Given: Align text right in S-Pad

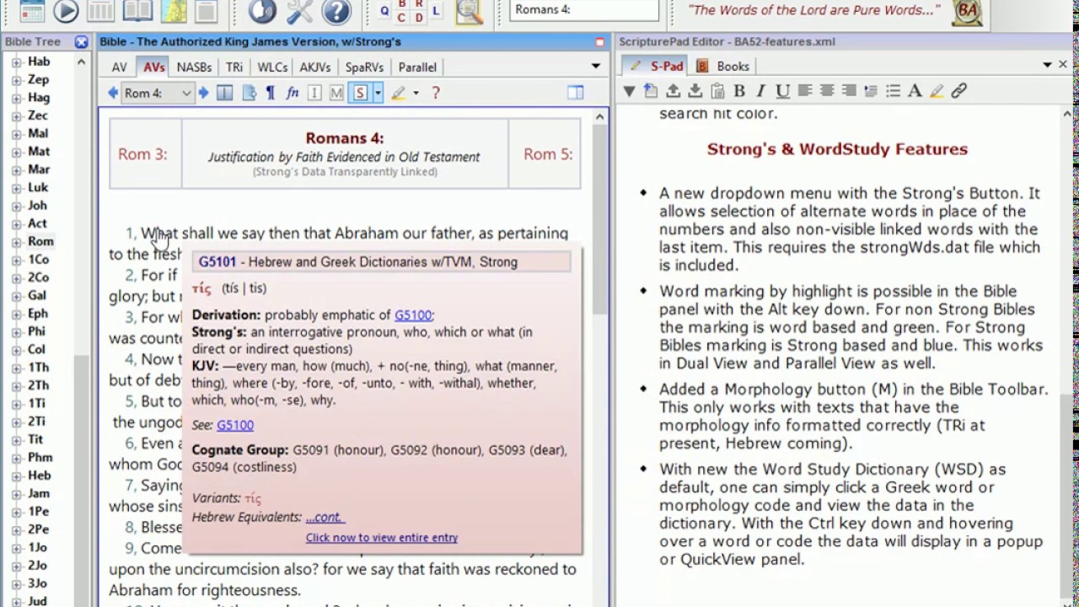Looking at the screenshot, I should pos(849,91).
